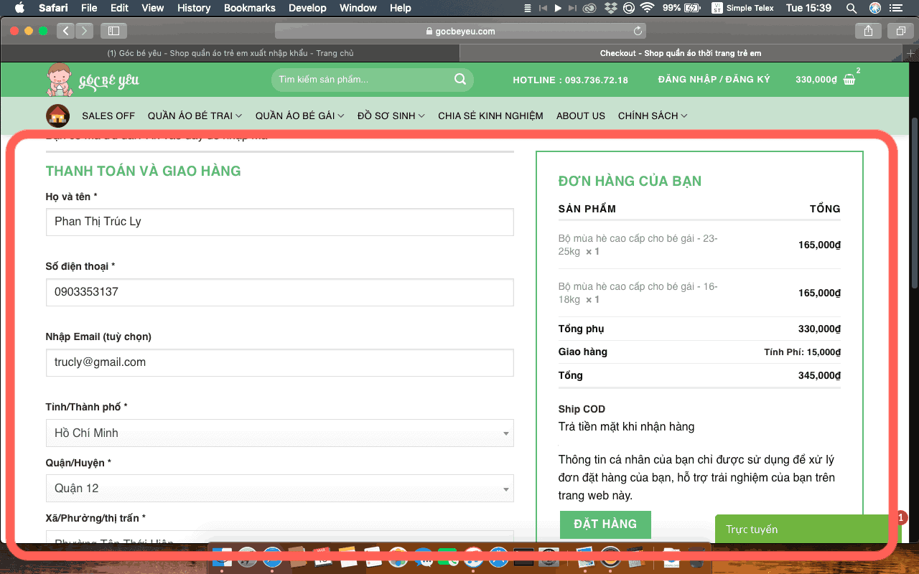Image resolution: width=919 pixels, height=574 pixels.
Task: Click Đăng Nhập / Đăng Ký link
Action: (x=714, y=80)
